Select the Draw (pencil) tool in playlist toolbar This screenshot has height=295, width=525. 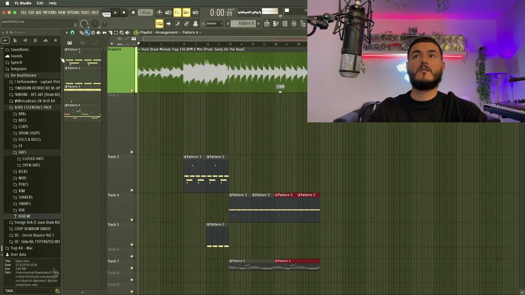(82, 32)
